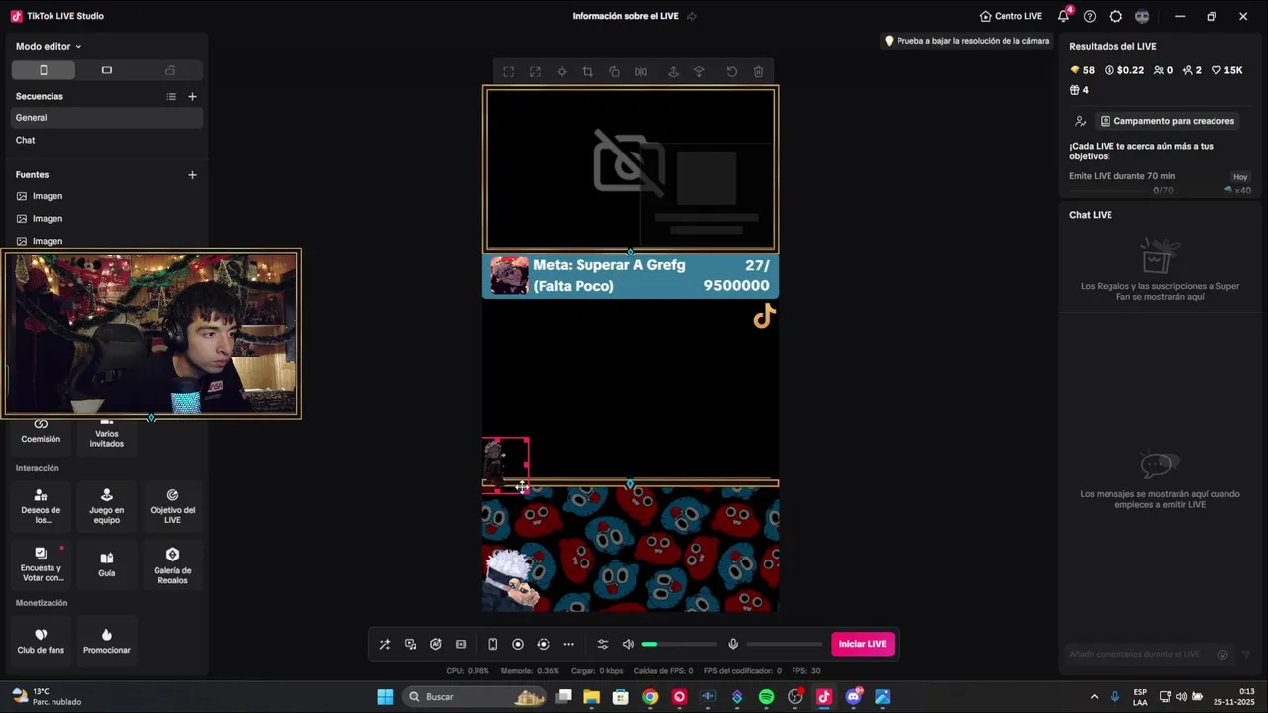Viewport: 1268px width, 713px height.
Task: Open the Secuencias list view icon
Action: [171, 96]
